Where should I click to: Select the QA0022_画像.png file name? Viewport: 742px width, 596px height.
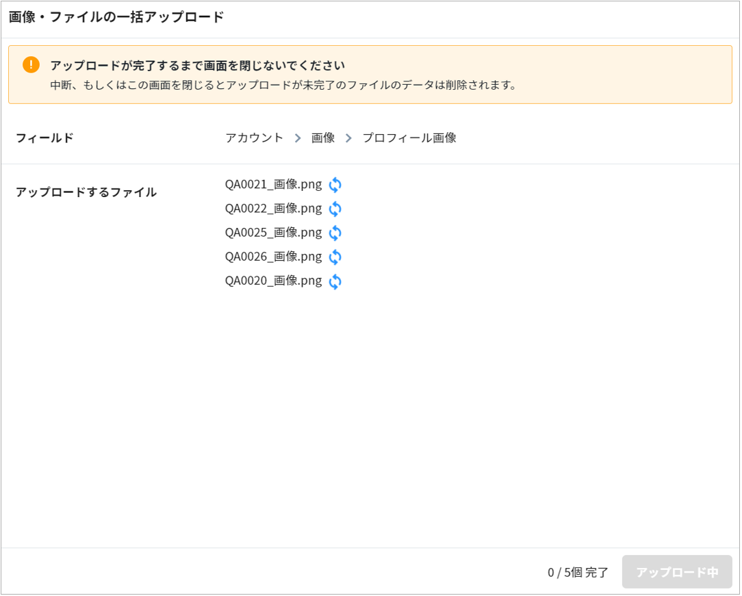(x=273, y=209)
